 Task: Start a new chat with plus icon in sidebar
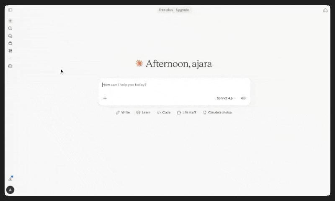[x=10, y=21]
